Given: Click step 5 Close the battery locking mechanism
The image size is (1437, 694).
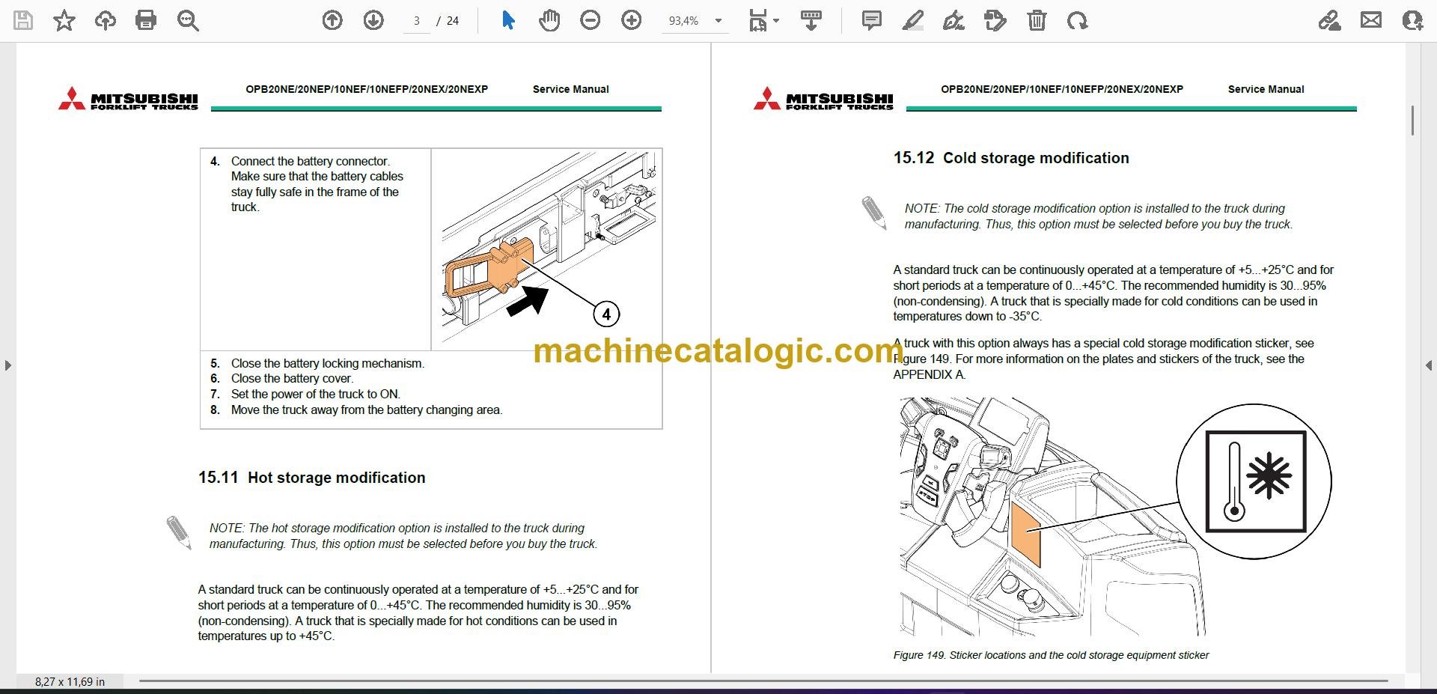Looking at the screenshot, I should click(317, 363).
